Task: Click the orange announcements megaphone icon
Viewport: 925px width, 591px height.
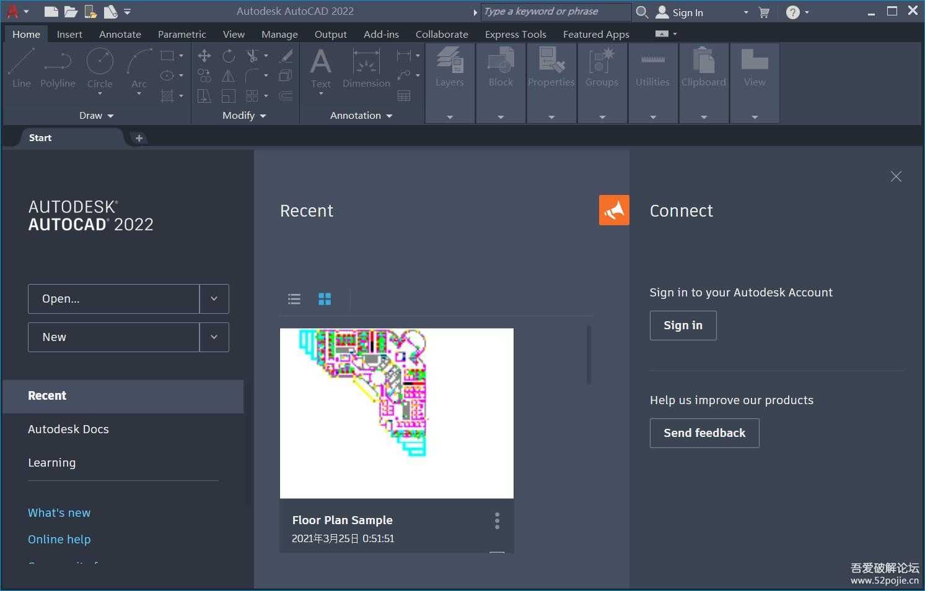Action: coord(613,210)
